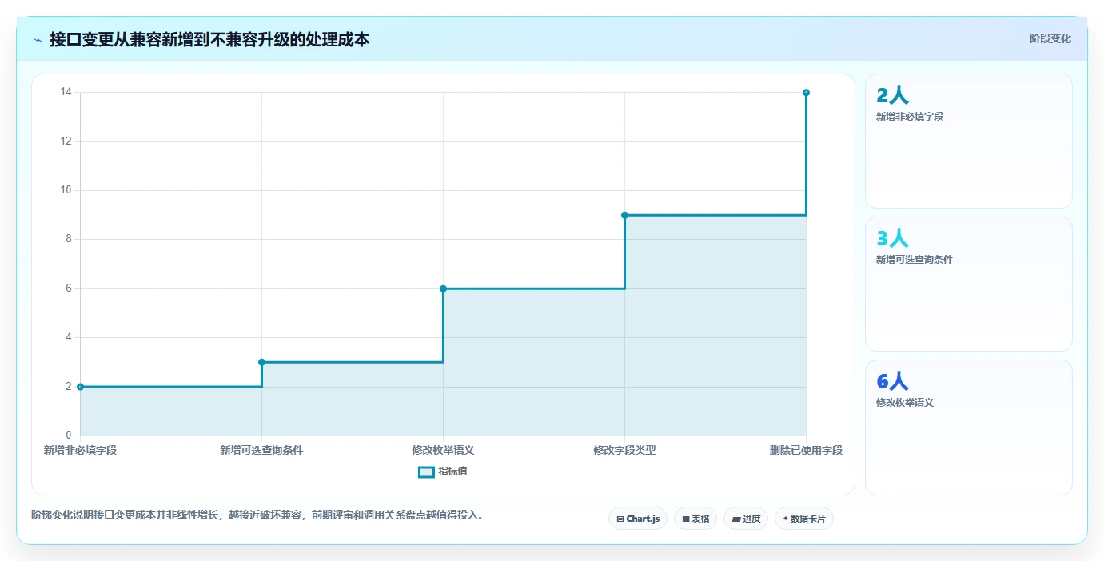Open the 6人 修改枚举语义 card

968,427
